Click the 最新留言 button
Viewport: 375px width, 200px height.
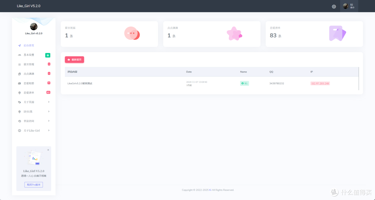pos(74,60)
